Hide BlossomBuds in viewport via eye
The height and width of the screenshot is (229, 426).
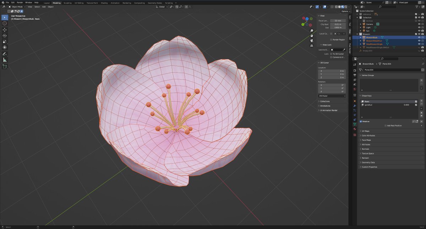[x=419, y=37]
